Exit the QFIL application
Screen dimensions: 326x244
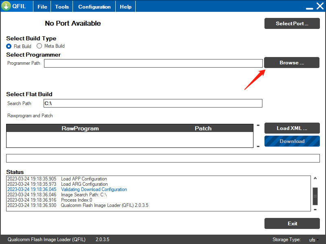[292, 223]
